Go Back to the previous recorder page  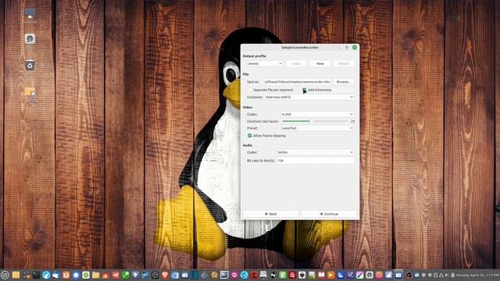[x=271, y=214]
